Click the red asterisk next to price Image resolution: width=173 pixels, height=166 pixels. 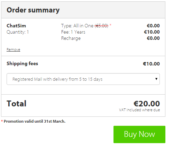(110, 25)
